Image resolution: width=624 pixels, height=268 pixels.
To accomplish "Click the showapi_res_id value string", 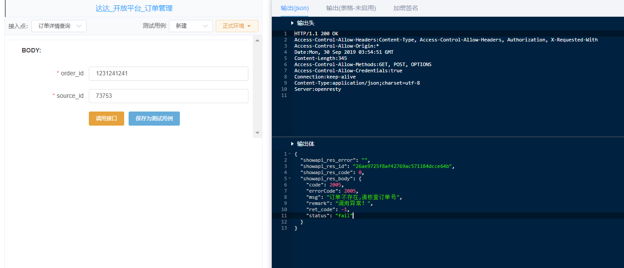I will [402, 166].
